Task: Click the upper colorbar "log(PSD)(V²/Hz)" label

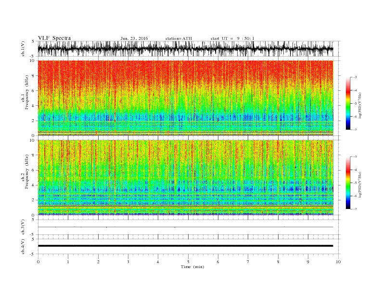Action: [360, 105]
